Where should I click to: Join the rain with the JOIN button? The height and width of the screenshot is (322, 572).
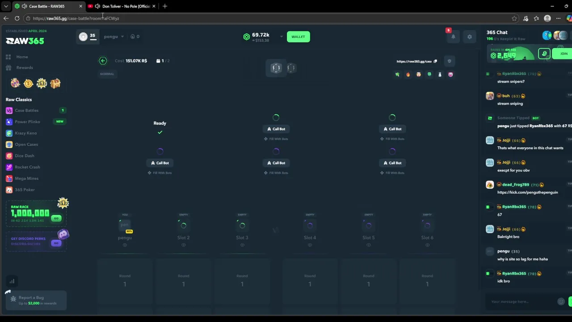pos(564,54)
